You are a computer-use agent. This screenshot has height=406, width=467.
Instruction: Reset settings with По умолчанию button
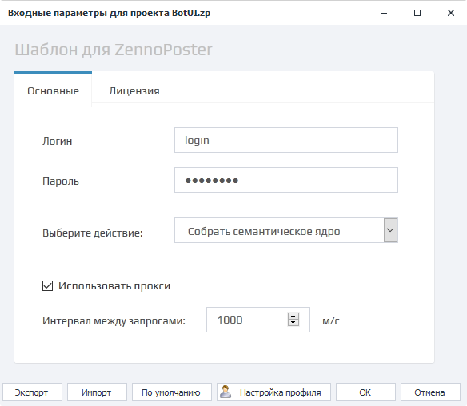pos(172,392)
